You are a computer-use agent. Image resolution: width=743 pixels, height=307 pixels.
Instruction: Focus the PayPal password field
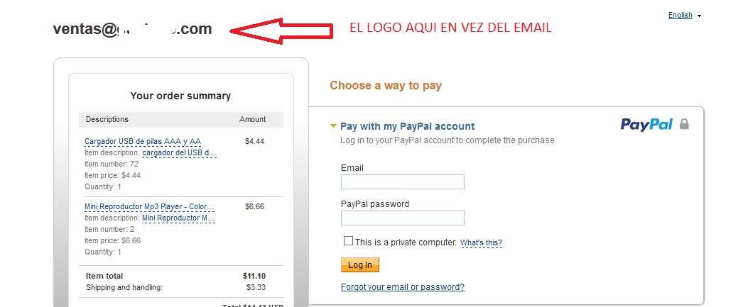403,218
